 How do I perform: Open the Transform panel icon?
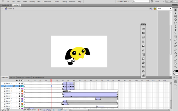pos(143,58)
